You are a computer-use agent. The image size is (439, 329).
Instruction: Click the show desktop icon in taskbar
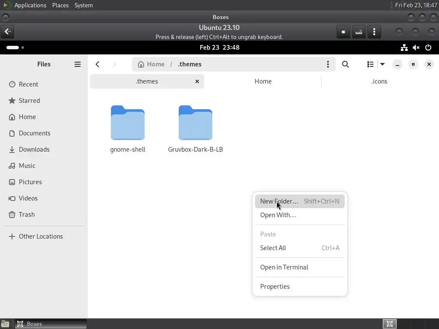coord(5,324)
